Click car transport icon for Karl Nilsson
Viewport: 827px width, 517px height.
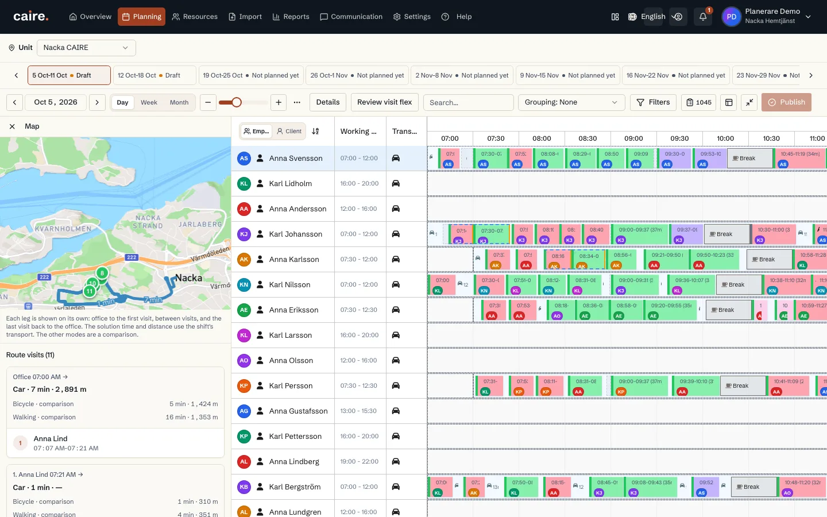click(x=396, y=284)
